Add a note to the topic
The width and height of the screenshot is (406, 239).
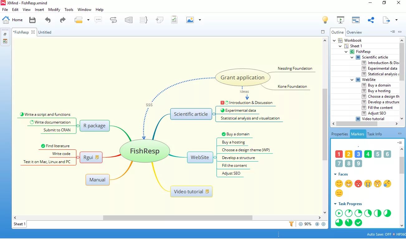[159, 20]
